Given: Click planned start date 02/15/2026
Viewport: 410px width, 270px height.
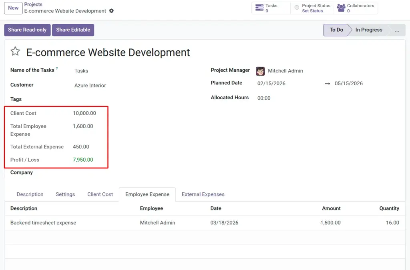Looking at the screenshot, I should [x=271, y=84].
